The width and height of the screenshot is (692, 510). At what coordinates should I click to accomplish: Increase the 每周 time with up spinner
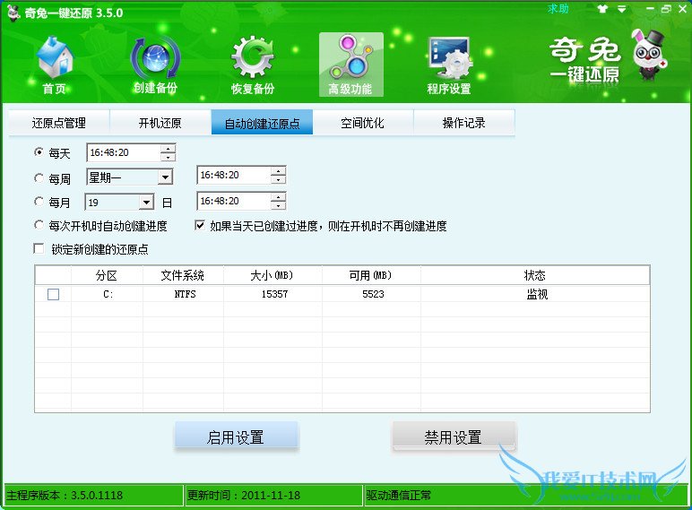point(279,170)
